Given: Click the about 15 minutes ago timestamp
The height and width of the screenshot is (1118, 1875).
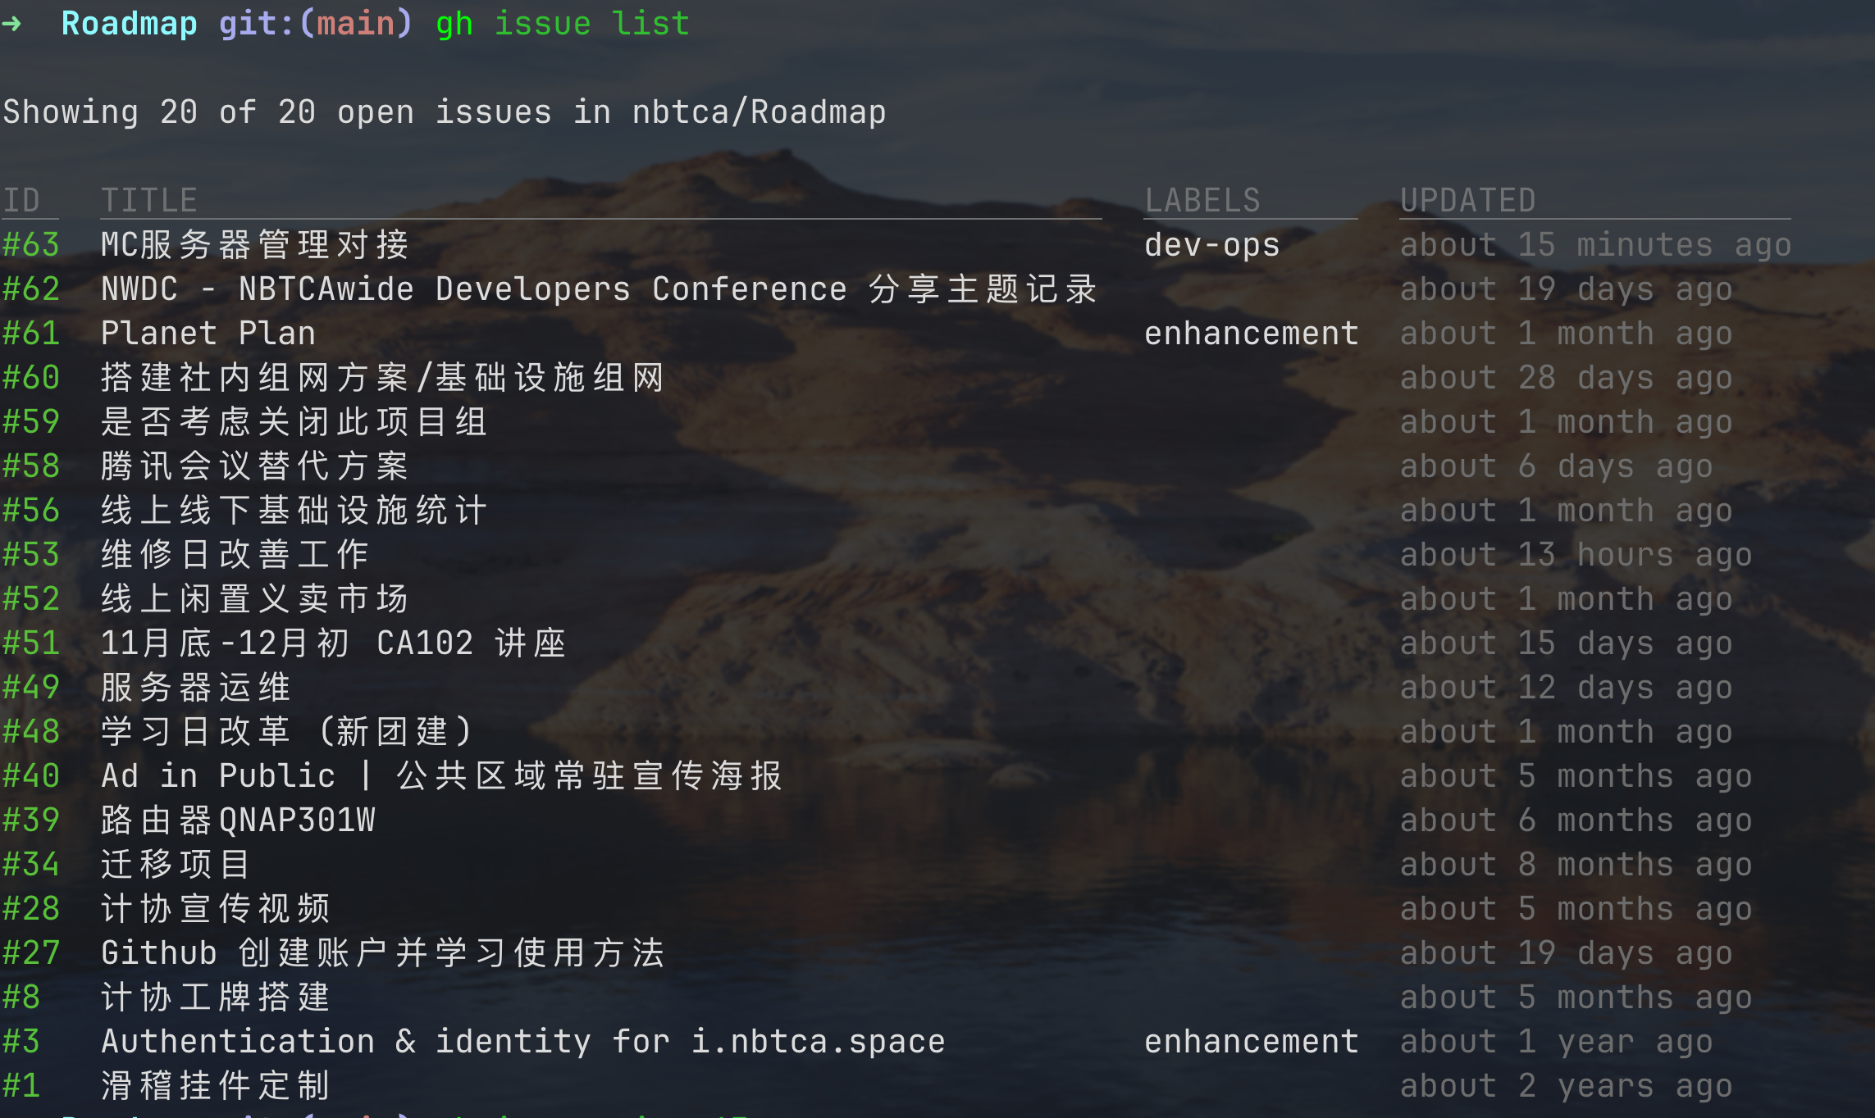Looking at the screenshot, I should [x=1595, y=245].
